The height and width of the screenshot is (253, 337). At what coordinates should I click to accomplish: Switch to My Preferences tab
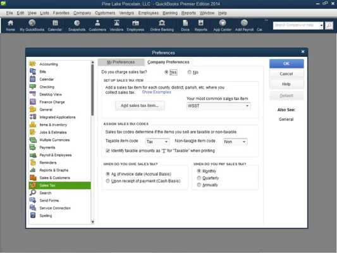tap(121, 62)
